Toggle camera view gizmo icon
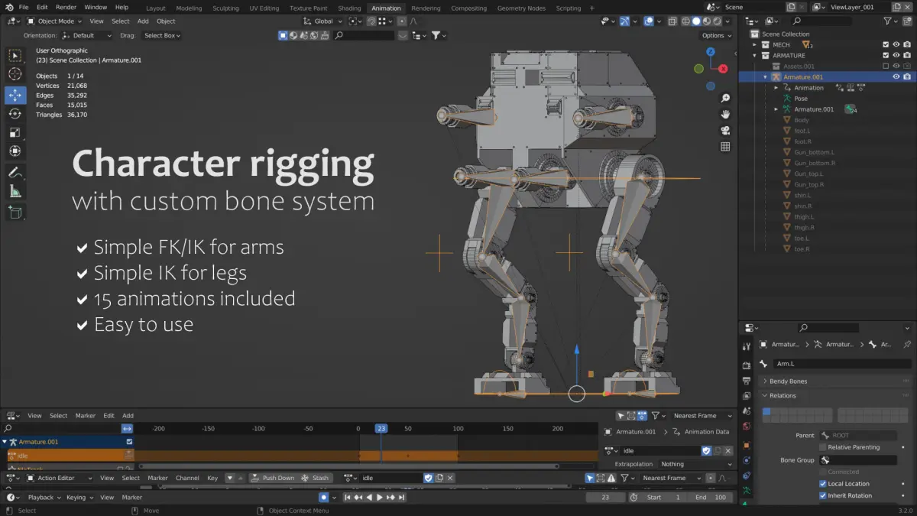The height and width of the screenshot is (516, 917). point(725,130)
